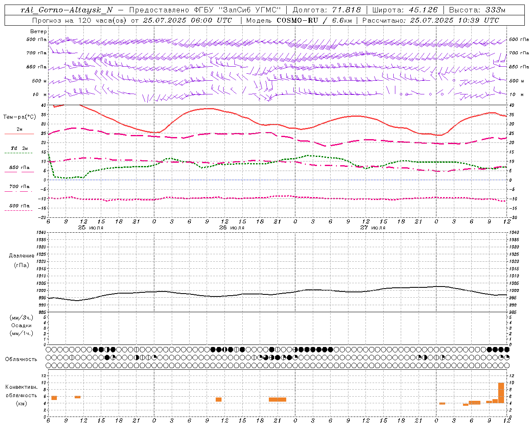This screenshot has height=424, width=531.
Task: Click the left wind-level label '500 м'
Action: coord(39,81)
